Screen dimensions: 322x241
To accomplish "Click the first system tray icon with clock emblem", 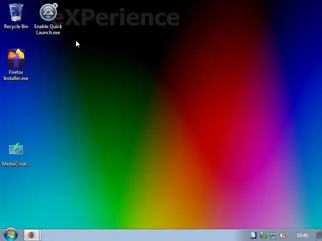I will [x=254, y=235].
